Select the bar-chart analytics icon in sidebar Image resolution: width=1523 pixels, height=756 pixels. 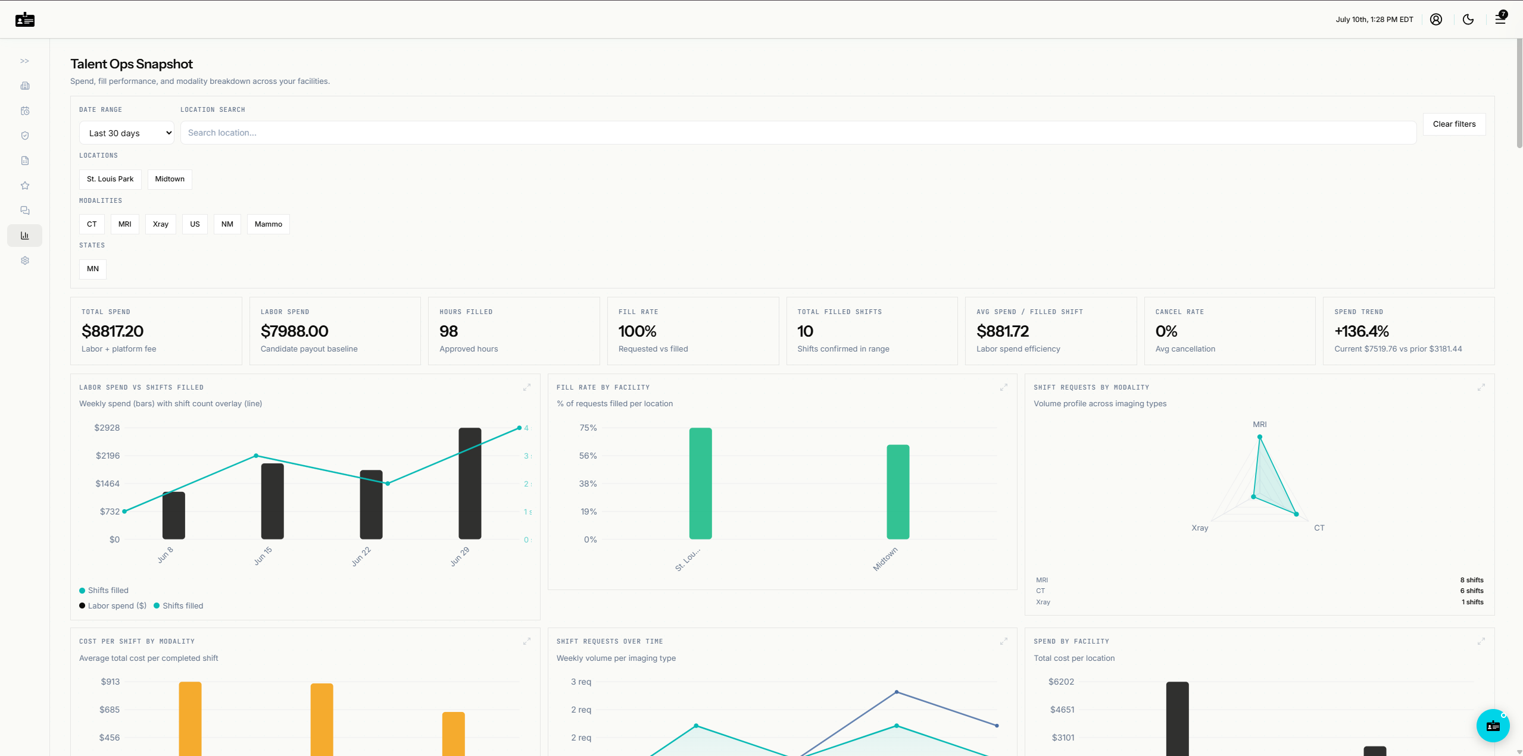(24, 236)
